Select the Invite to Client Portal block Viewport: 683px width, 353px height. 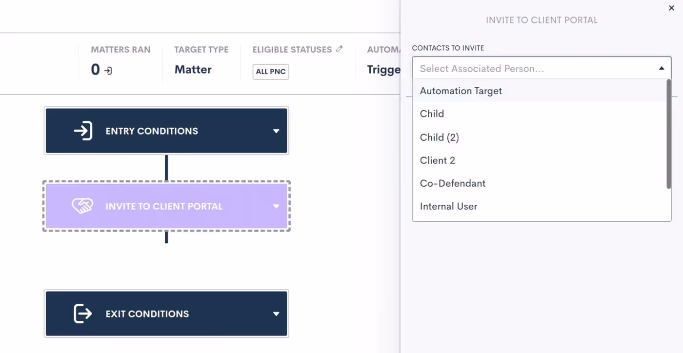click(166, 206)
